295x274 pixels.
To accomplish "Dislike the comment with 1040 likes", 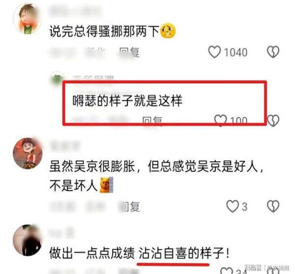I will 273,52.
